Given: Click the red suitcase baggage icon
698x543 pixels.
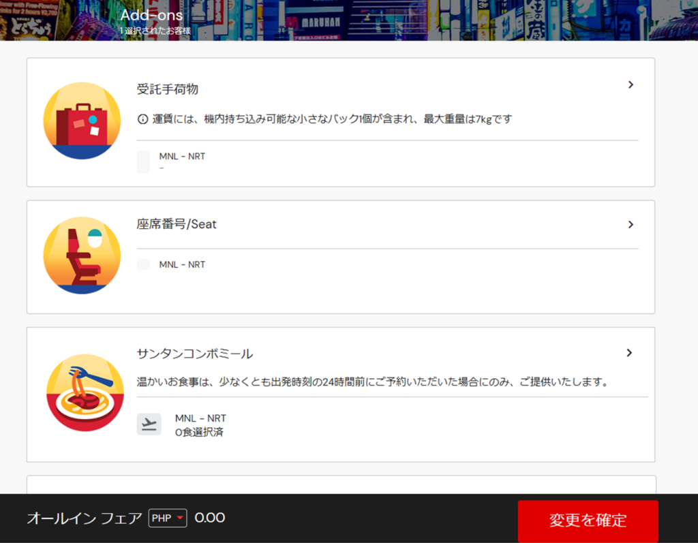Looking at the screenshot, I should 82,121.
